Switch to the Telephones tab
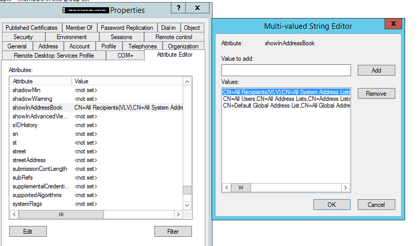 click(143, 46)
